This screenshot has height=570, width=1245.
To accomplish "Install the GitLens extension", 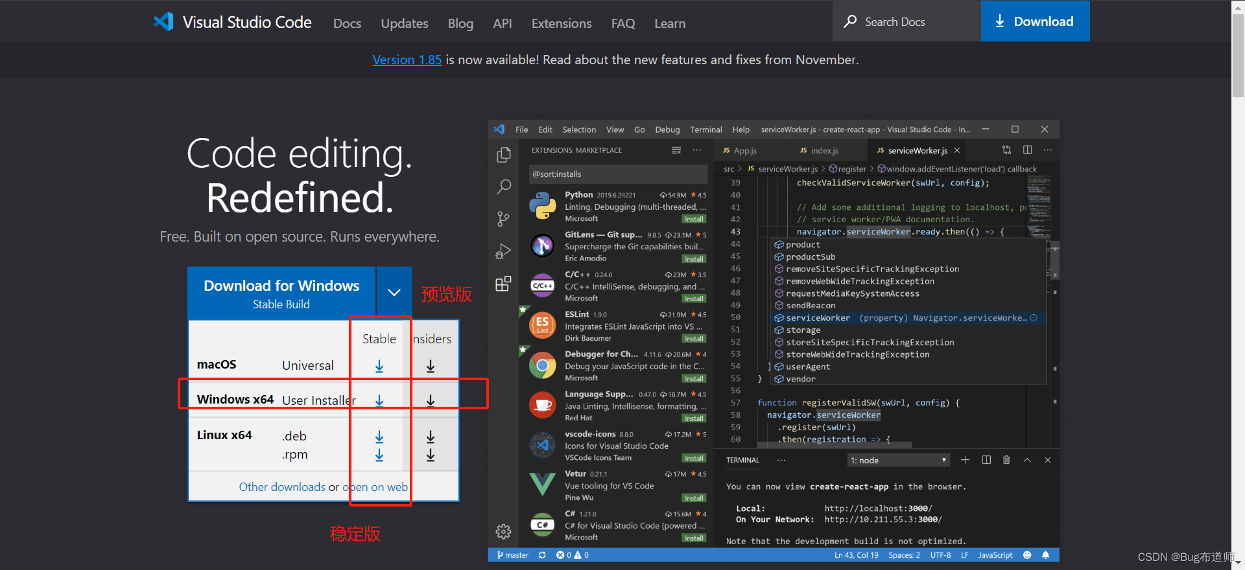I will coord(694,259).
